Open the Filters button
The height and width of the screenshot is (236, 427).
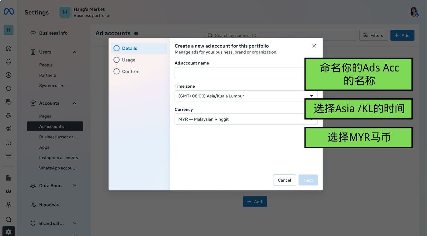pyautogui.click(x=374, y=35)
